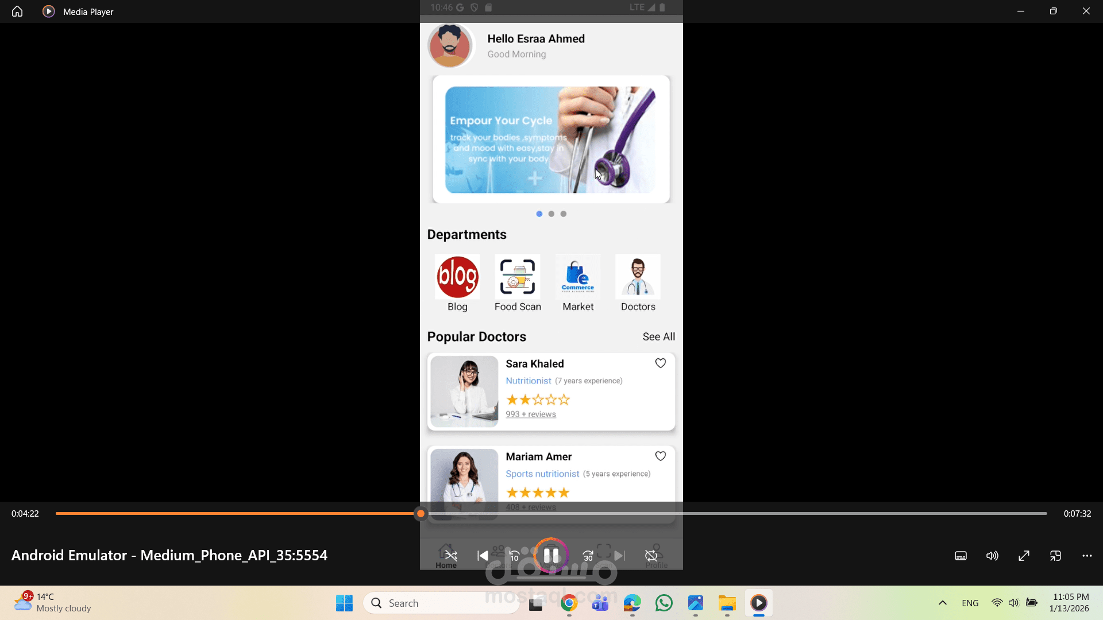This screenshot has width=1103, height=620.
Task: Enter full screen mode
Action: pos(1024,556)
